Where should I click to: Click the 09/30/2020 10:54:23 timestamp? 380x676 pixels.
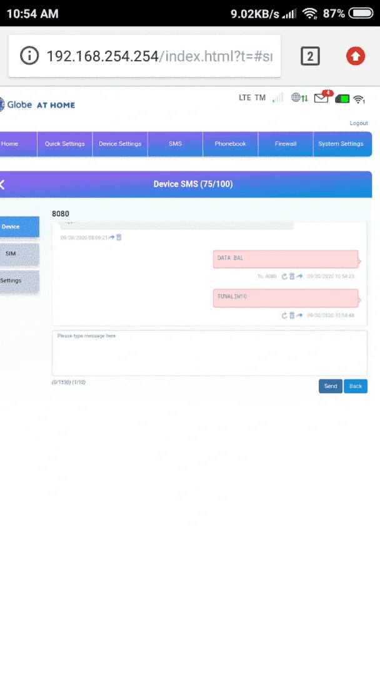tap(331, 277)
